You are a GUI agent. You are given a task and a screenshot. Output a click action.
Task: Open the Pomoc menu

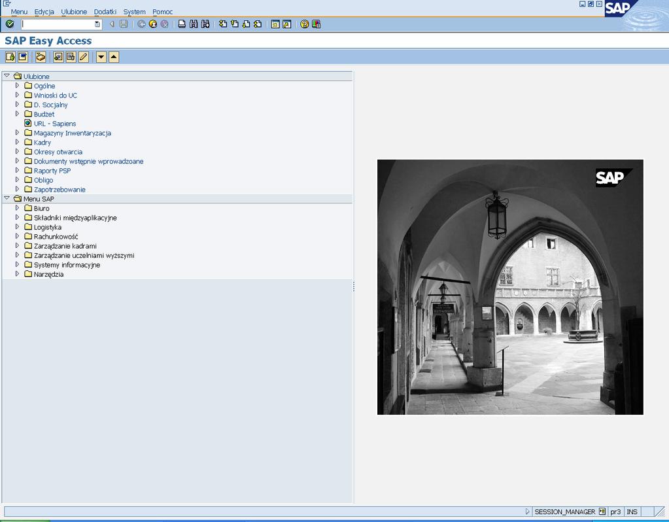(x=163, y=12)
